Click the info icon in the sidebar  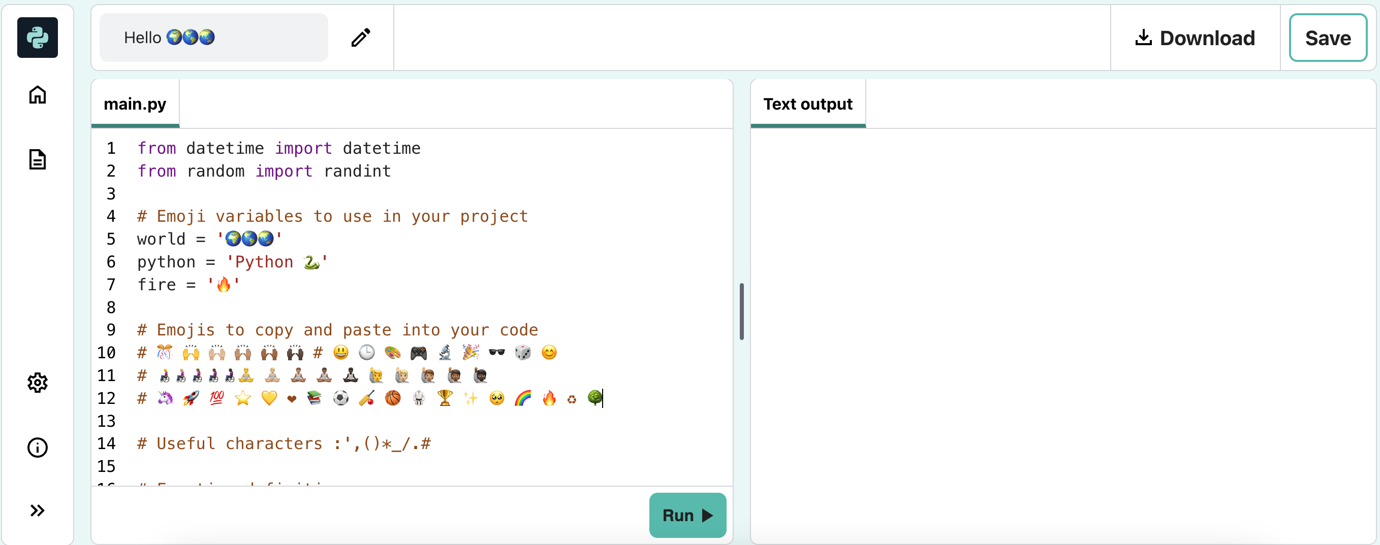pyautogui.click(x=37, y=448)
